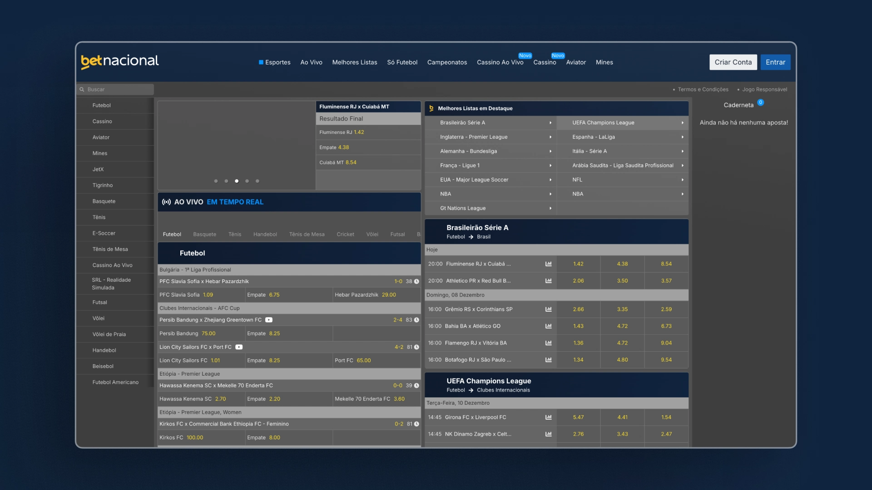Click the betnacional logo
Image resolution: width=872 pixels, height=490 pixels.
point(120,61)
